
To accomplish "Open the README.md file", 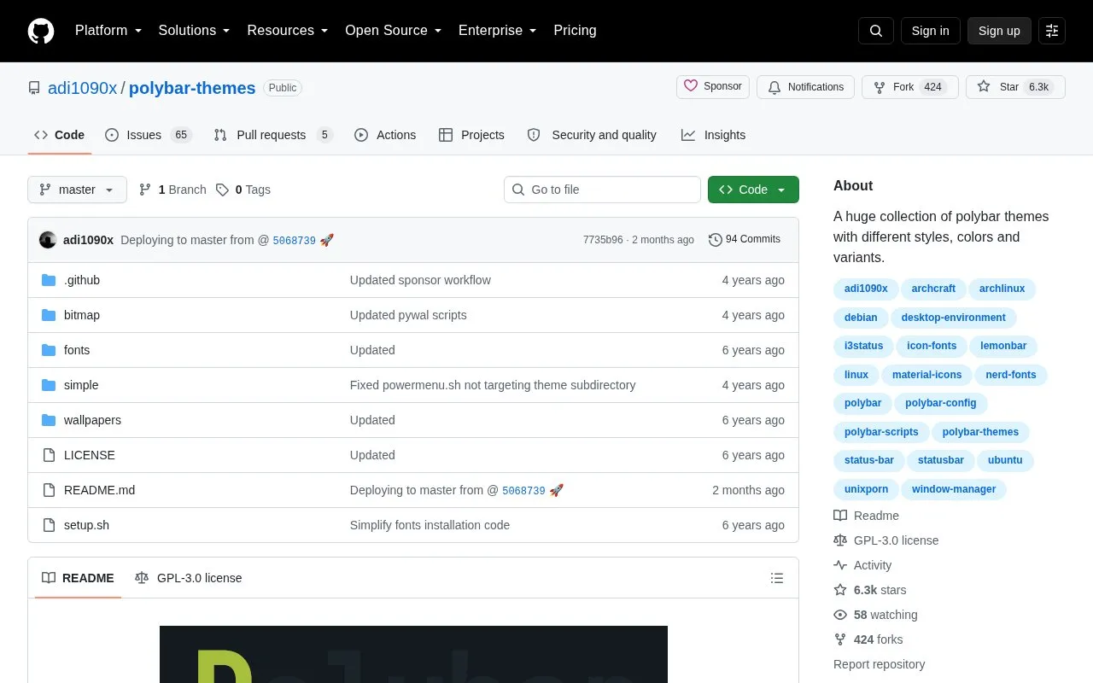I will pos(99,490).
